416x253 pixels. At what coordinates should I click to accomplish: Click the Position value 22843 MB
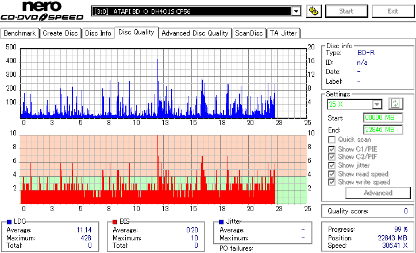click(392, 238)
